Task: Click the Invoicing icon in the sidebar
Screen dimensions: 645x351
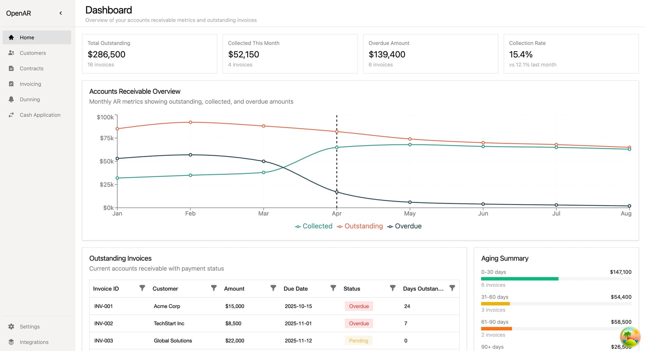Action: tap(11, 84)
